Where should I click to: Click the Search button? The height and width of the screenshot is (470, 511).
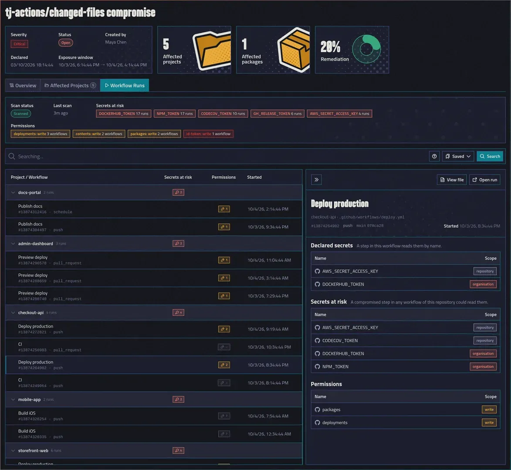(x=490, y=156)
